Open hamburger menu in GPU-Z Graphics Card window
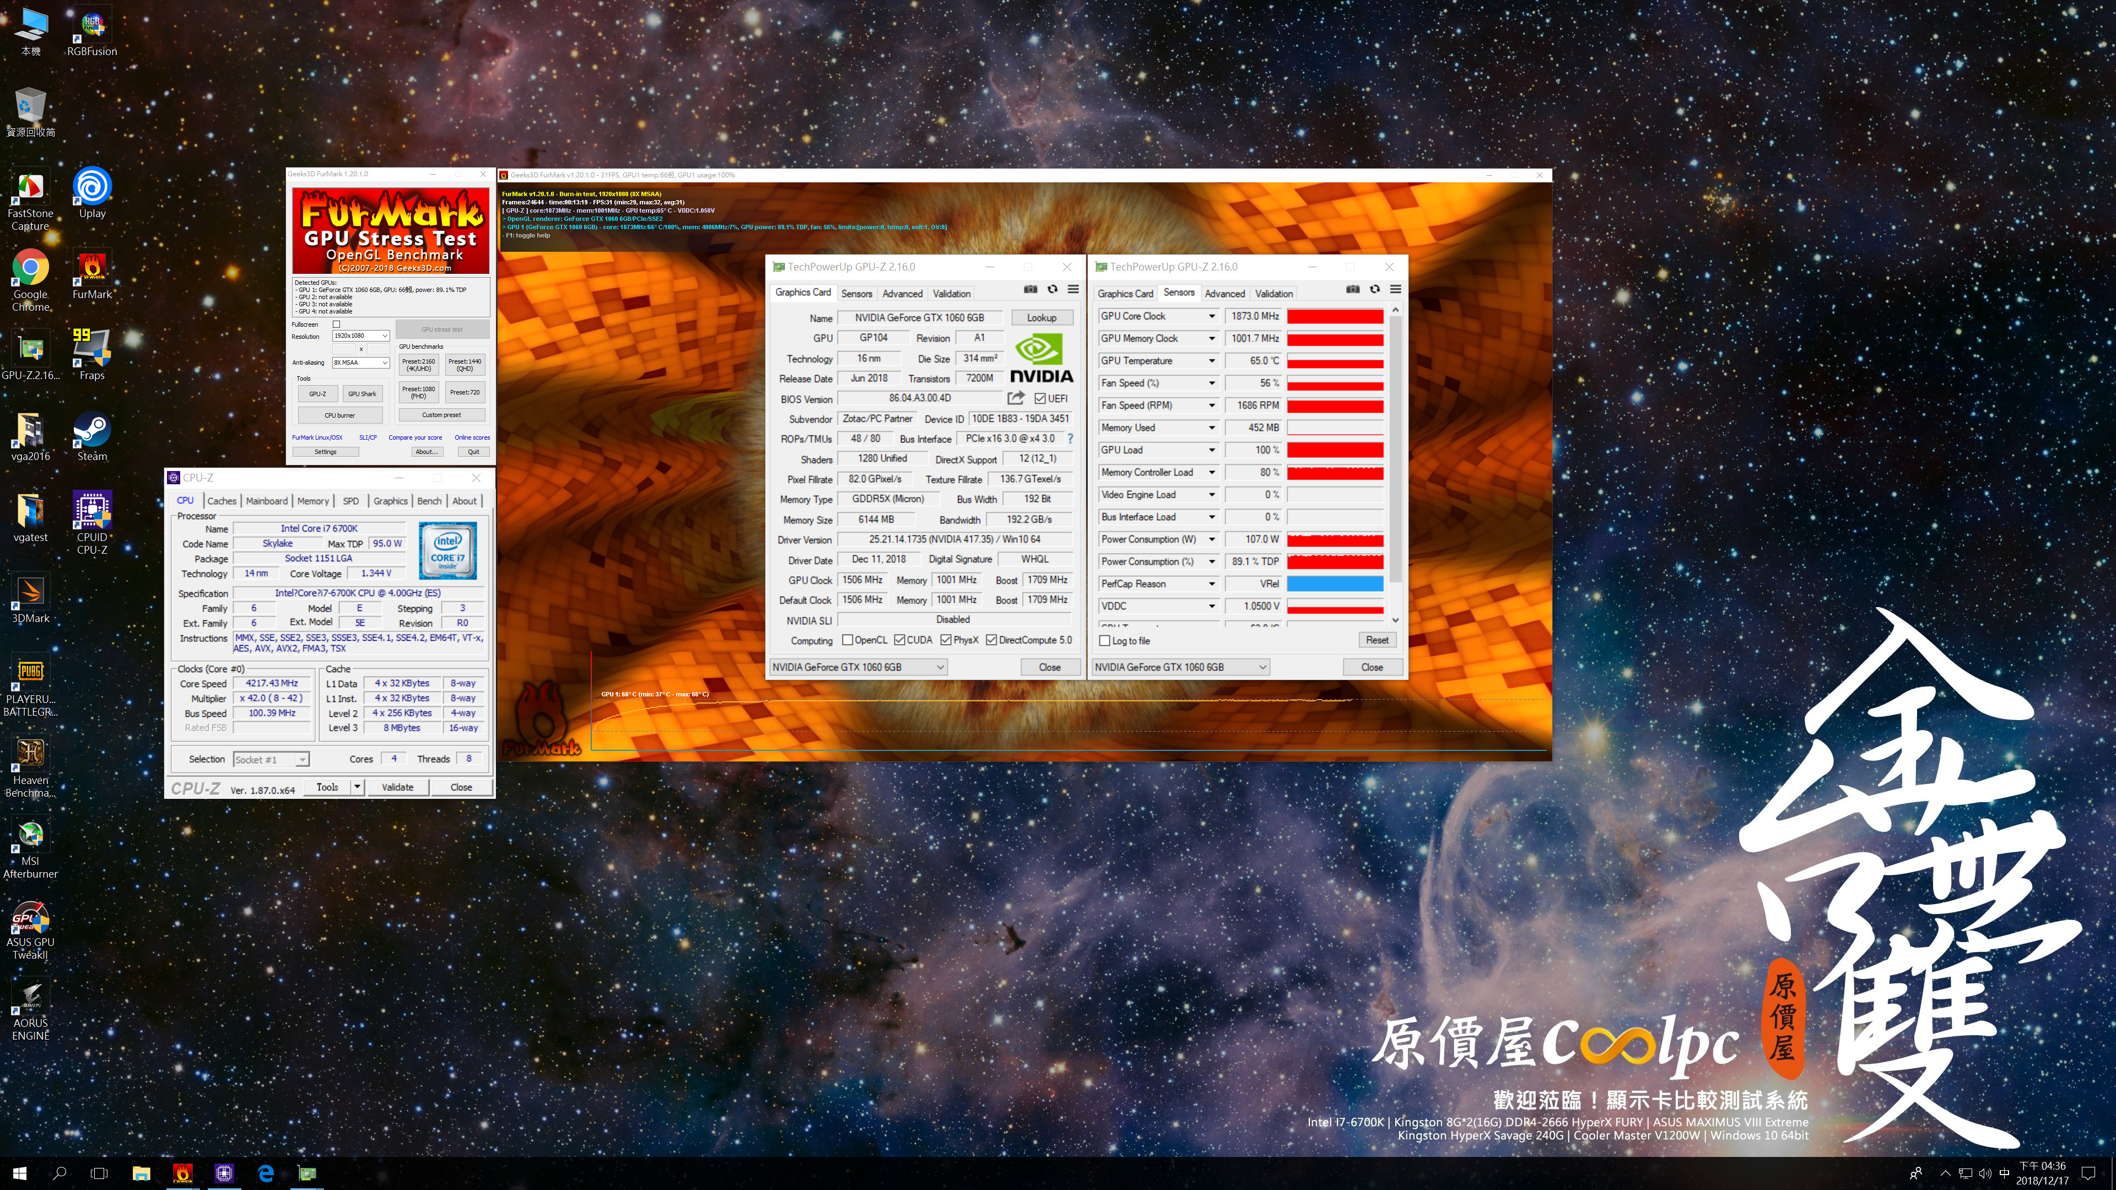 click(1073, 289)
